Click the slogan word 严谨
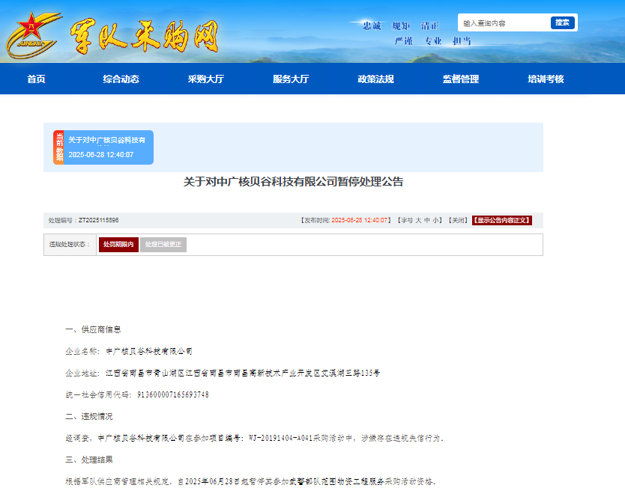 (403, 40)
